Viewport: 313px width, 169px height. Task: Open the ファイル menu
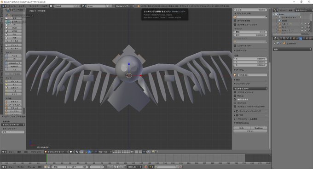pos(12,6)
